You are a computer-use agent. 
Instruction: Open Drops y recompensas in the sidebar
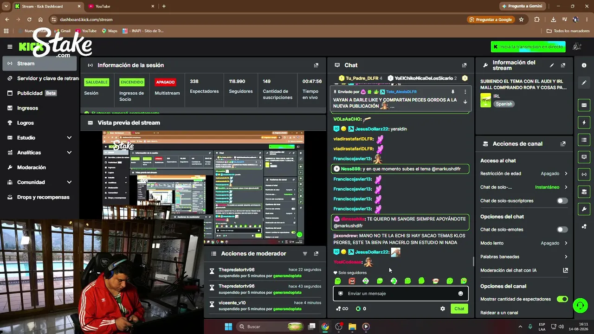point(39,197)
